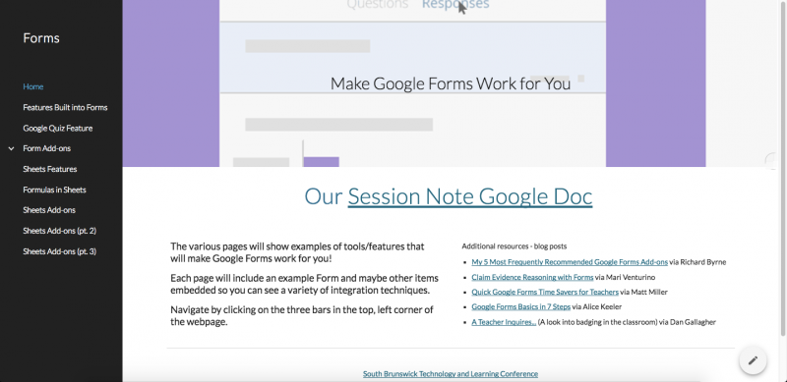Open the Session Note Google Doc link
Viewport: 787px width, 382px height.
pos(470,196)
